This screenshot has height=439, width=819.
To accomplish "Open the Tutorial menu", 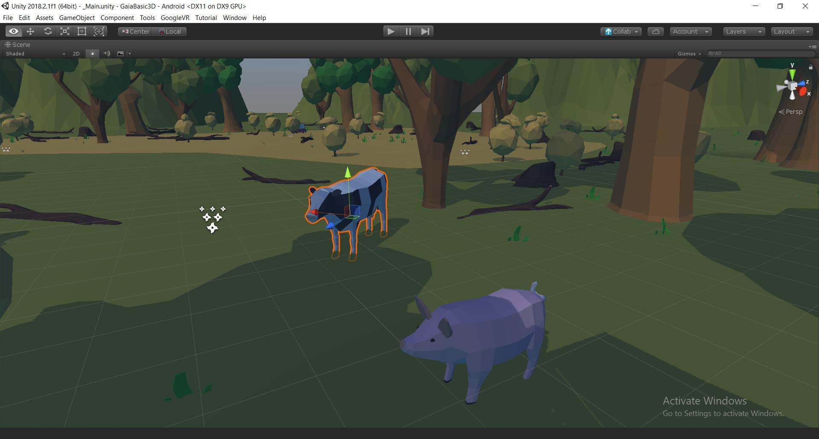I will click(x=206, y=18).
